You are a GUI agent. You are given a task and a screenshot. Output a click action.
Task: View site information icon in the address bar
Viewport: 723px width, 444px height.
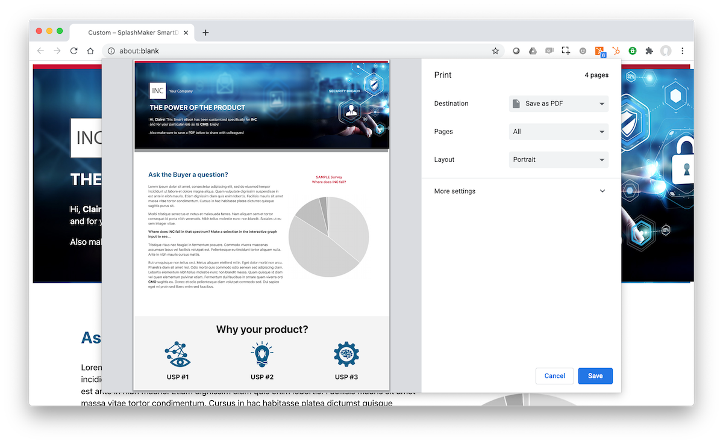tap(111, 51)
